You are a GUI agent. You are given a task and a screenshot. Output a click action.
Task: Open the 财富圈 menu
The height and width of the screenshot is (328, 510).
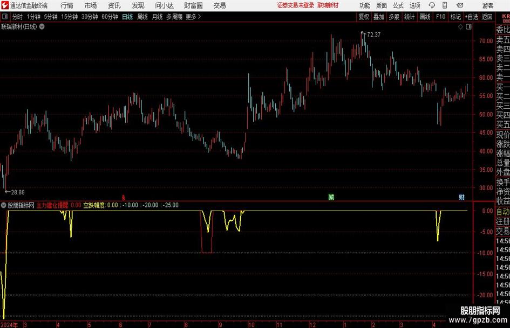(x=193, y=5)
